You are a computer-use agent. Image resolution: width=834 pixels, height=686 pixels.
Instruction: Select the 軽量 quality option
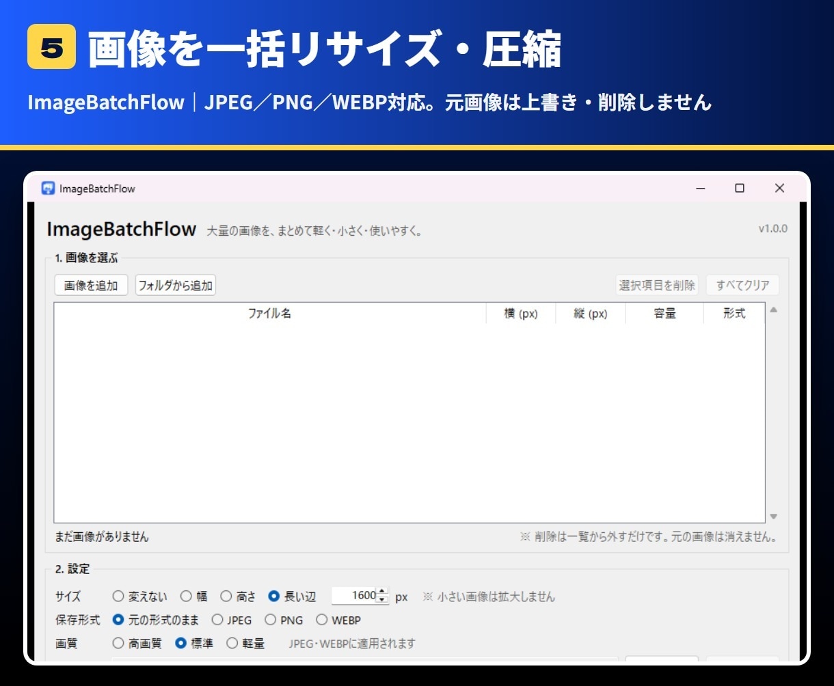point(245,644)
